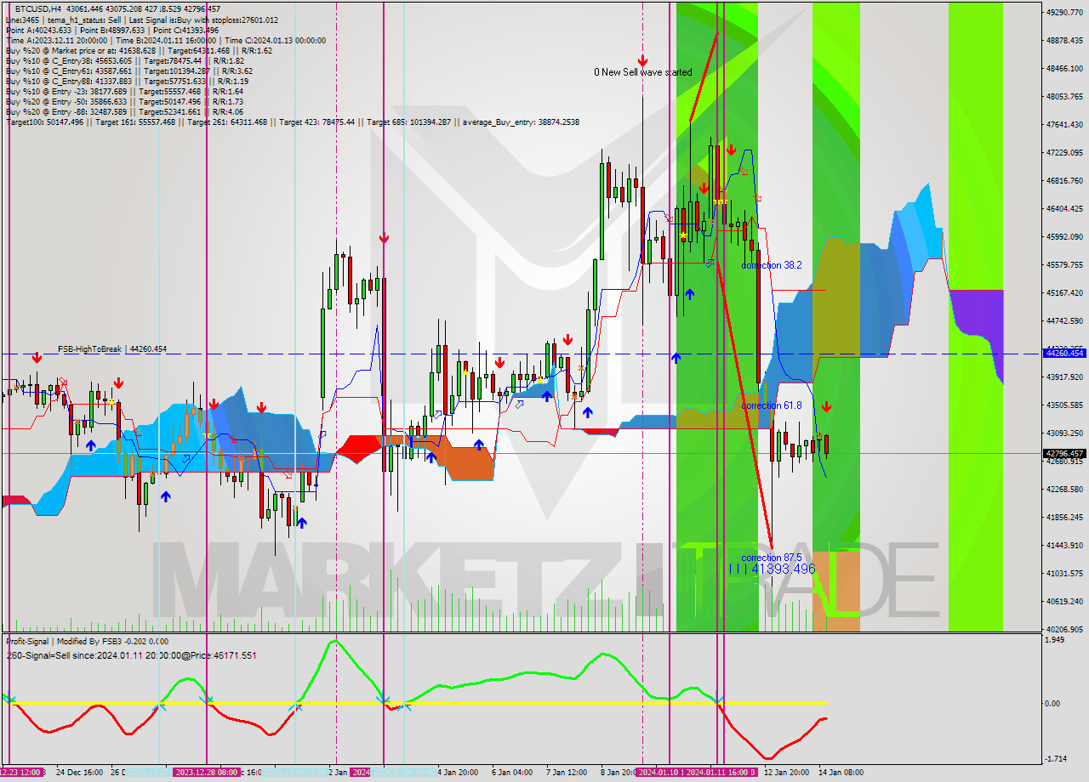This screenshot has height=782, width=1089.
Task: Click the '12 Jan 20:00' time label
Action: [786, 772]
